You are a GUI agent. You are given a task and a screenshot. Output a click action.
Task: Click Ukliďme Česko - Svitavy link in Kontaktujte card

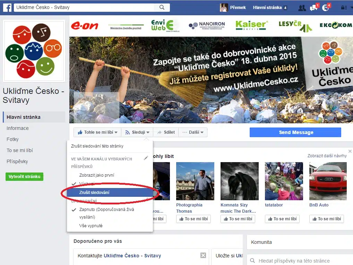(132, 256)
